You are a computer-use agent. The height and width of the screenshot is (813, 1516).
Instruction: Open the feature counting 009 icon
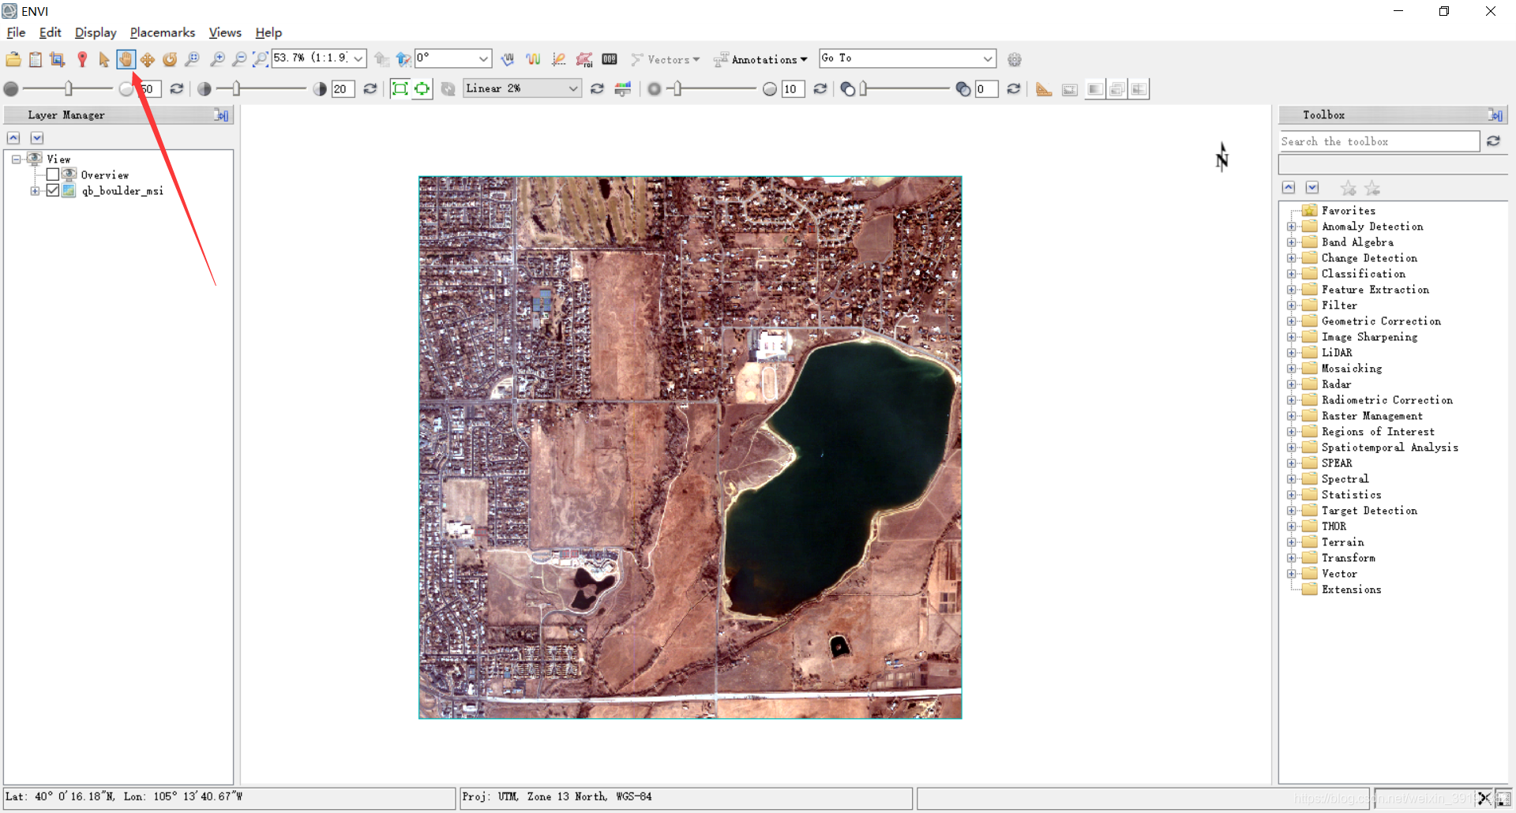(610, 59)
